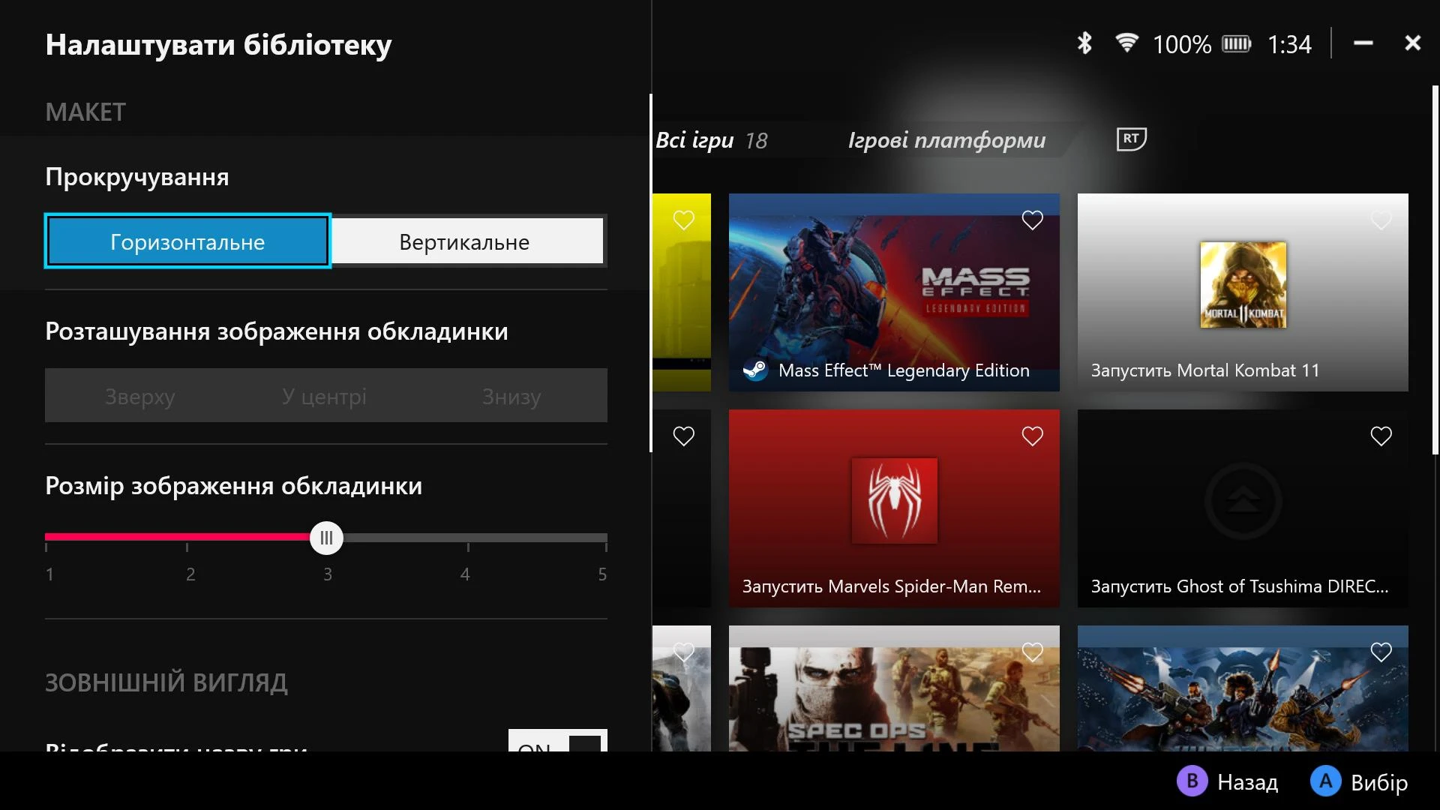The height and width of the screenshot is (810, 1440).
Task: Open the Ghost of Tsushima tile
Action: (1243, 508)
